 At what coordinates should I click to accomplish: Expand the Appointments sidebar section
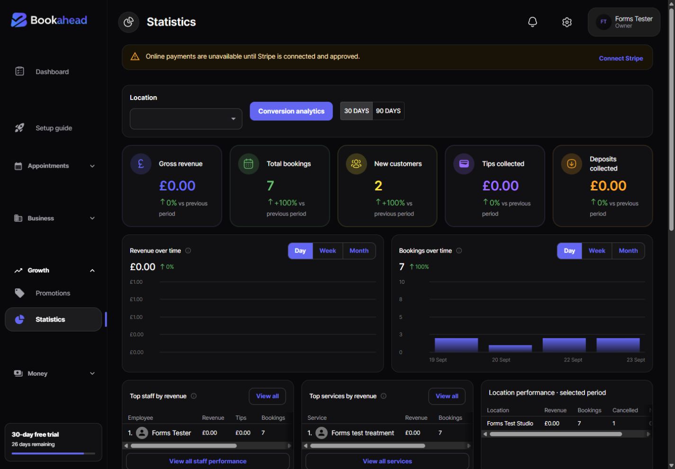[x=54, y=166]
